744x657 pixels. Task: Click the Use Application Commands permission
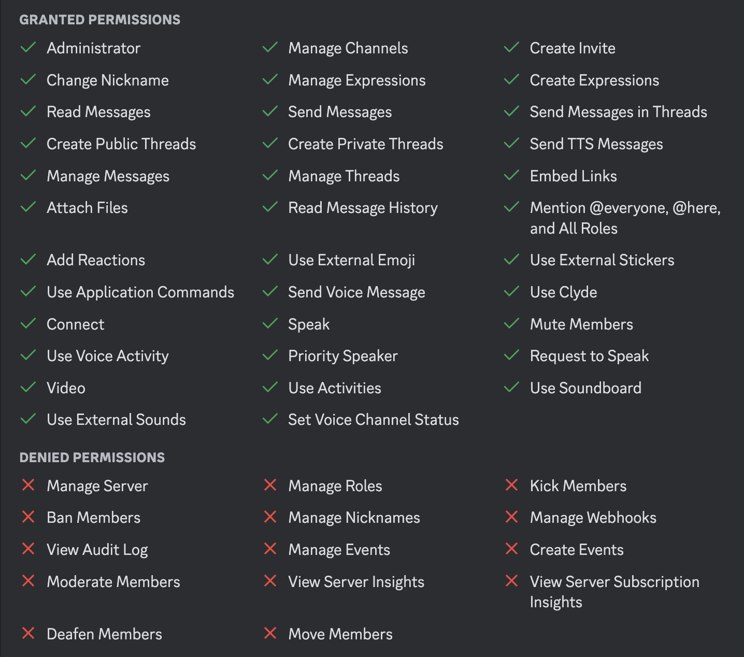coord(140,292)
